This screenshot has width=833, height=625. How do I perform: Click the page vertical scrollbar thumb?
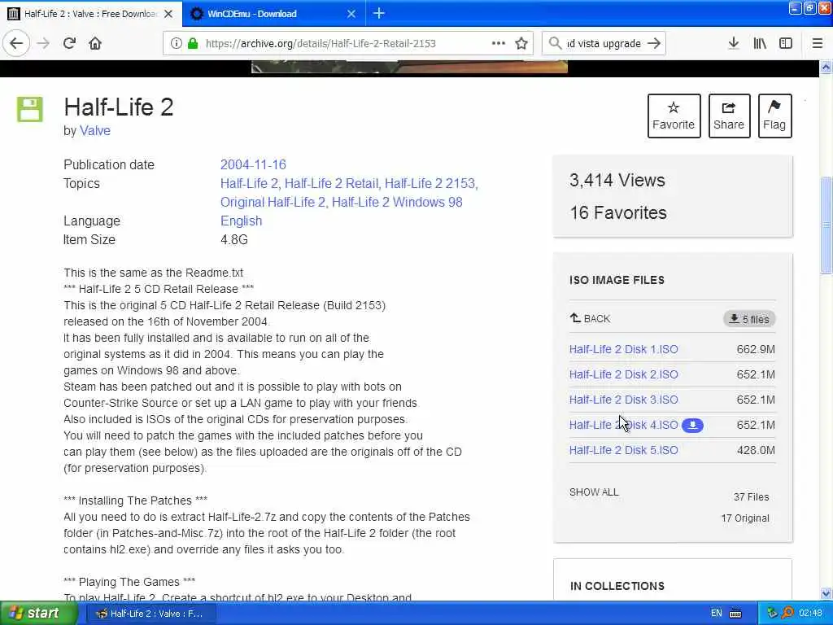[826, 225]
